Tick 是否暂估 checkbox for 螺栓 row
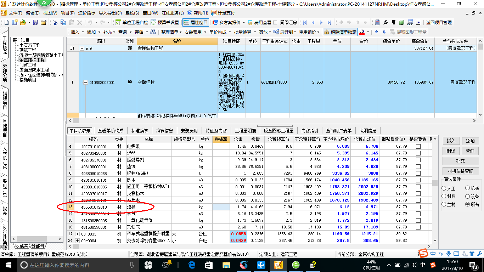Image resolution: width=484 pixels, height=272 pixels. (x=418, y=207)
